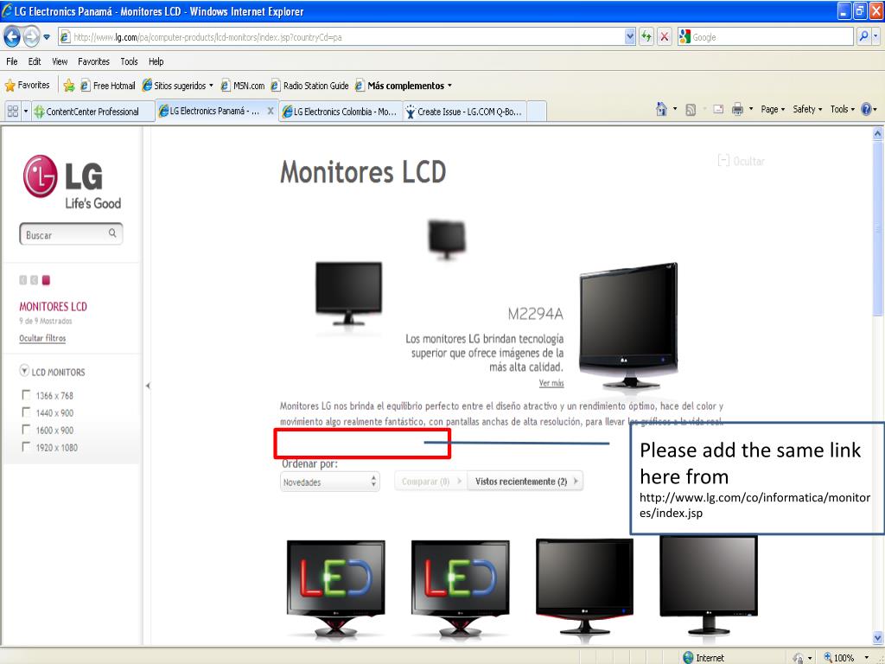Open the address bar history dropdown arrow
The height and width of the screenshot is (664, 885).
point(630,37)
